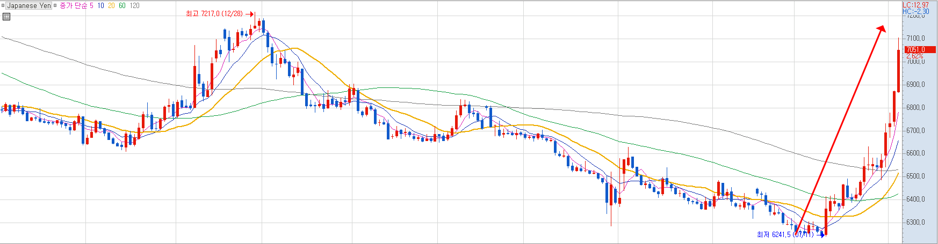Click the 6400.0 price axis label
Image resolution: width=938 pixels, height=244 pixels.
pyautogui.click(x=915, y=199)
